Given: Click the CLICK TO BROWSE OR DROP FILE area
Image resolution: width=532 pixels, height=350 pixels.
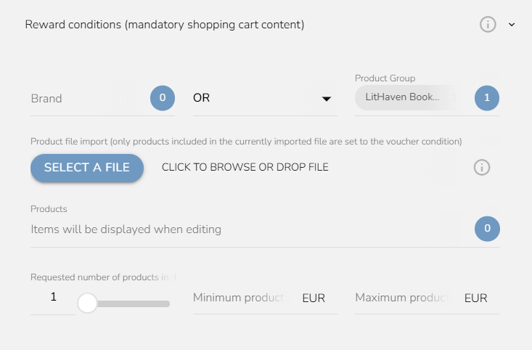Looking at the screenshot, I should (x=245, y=168).
